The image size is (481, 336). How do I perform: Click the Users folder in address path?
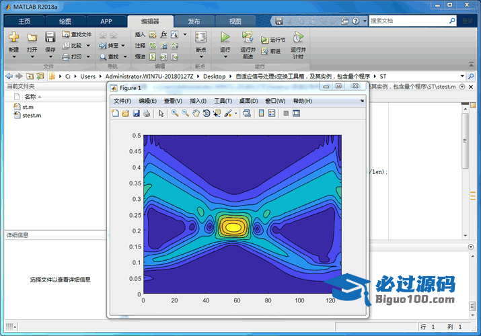point(87,76)
